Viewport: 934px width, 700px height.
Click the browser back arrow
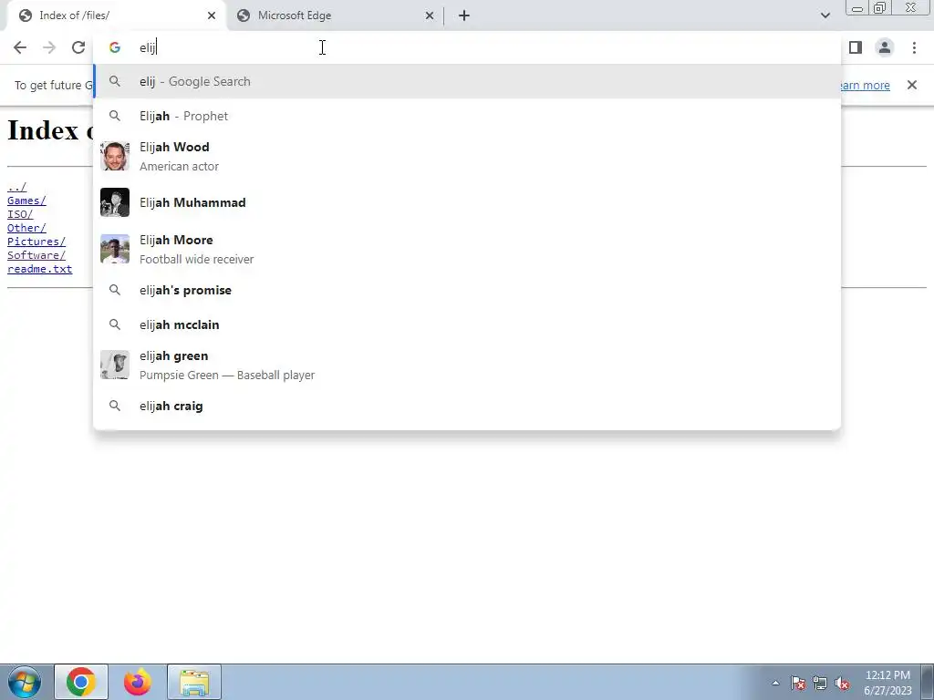point(20,47)
